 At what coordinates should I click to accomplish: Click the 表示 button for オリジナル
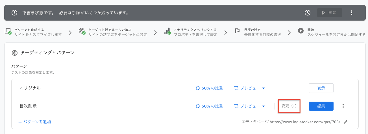pyautogui.click(x=321, y=88)
